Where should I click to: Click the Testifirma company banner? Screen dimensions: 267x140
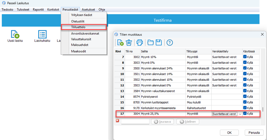162,20
